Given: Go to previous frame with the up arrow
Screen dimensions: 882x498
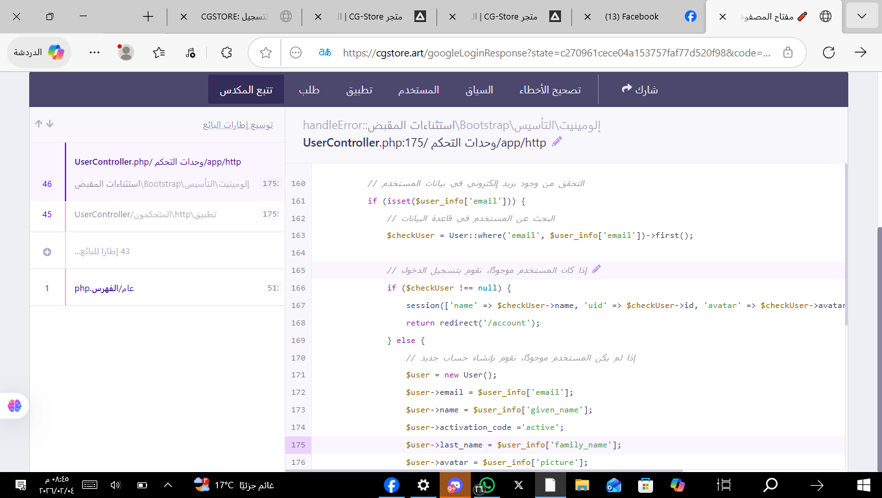Looking at the screenshot, I should (38, 123).
